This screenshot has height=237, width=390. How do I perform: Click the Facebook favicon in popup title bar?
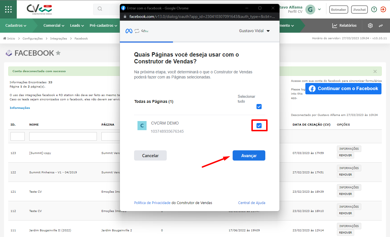click(123, 8)
